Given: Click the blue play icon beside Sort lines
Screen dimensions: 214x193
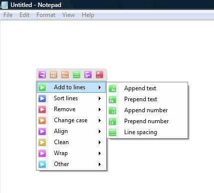Looking at the screenshot, I should [42, 98].
